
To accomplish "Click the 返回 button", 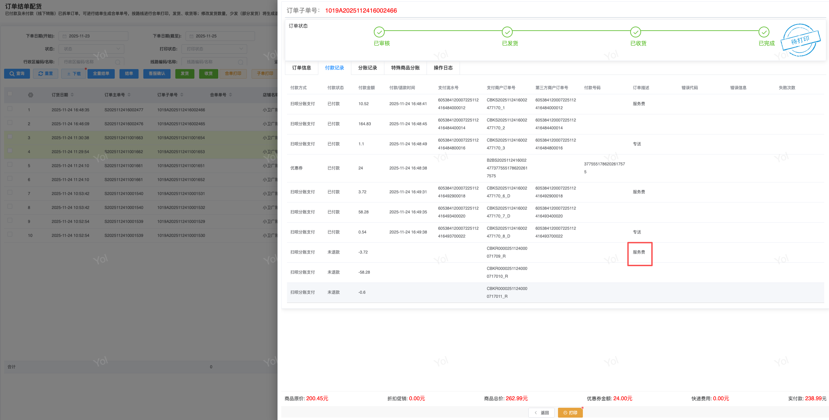I will pos(541,413).
